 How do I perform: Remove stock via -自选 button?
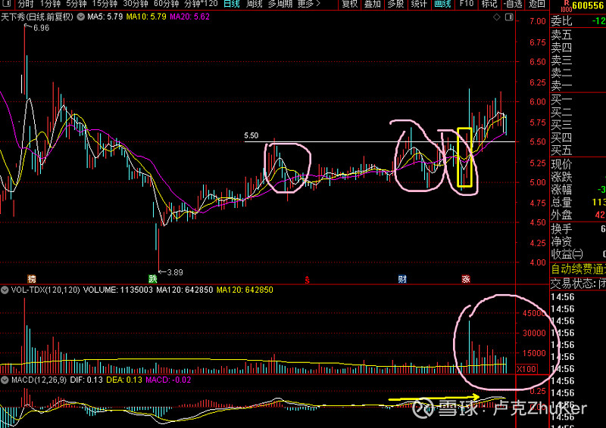(x=514, y=4)
